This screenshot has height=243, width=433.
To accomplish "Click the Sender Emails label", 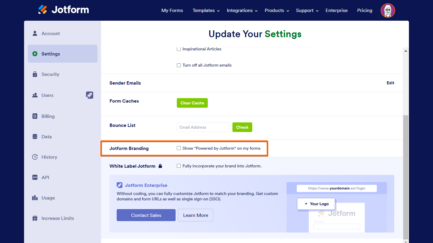I will (x=125, y=83).
